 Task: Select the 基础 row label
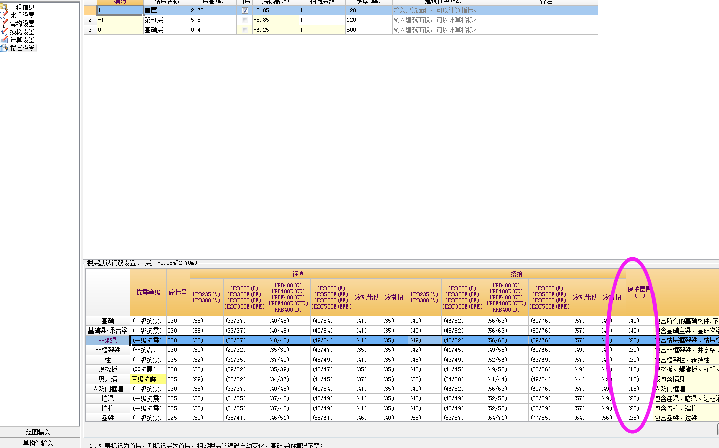107,321
